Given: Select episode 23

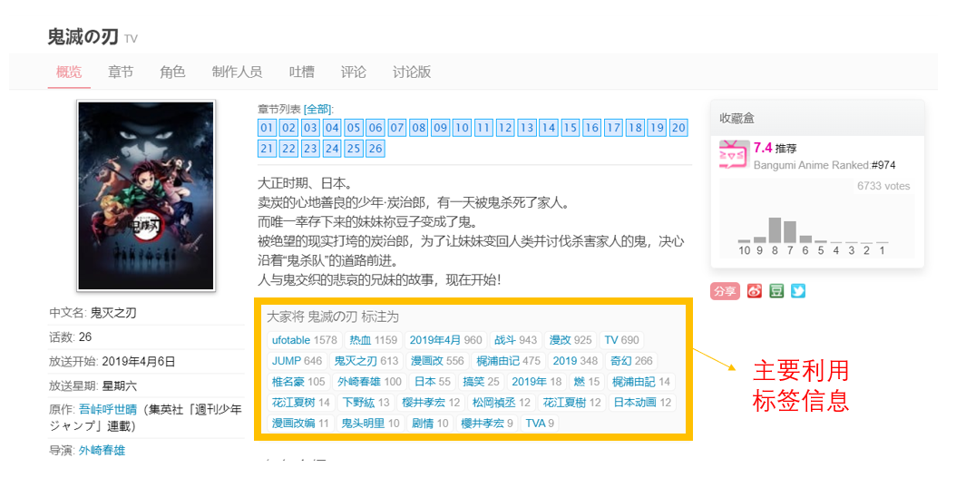Looking at the screenshot, I should click(x=310, y=148).
